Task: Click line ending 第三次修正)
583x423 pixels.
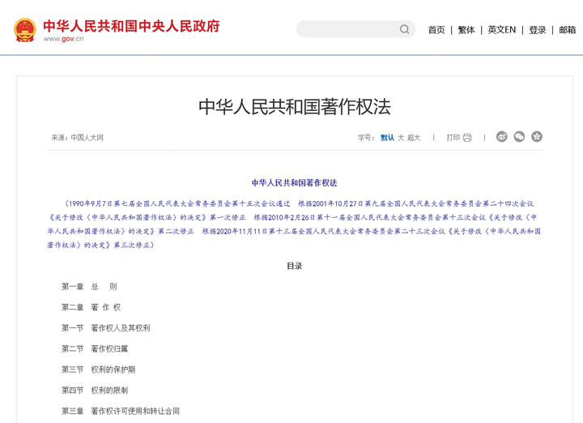Action: (100, 245)
